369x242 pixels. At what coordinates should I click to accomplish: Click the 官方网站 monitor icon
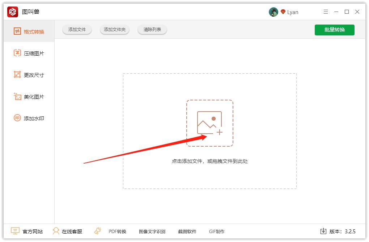(x=15, y=231)
